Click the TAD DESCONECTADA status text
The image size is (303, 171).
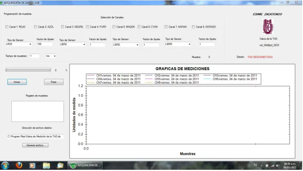pos(260,57)
